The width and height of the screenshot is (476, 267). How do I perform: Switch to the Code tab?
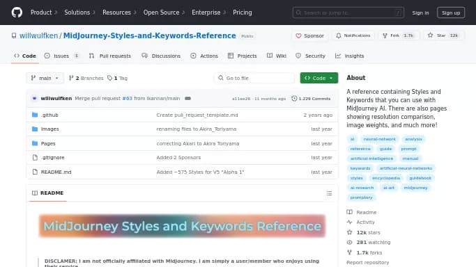(25, 56)
